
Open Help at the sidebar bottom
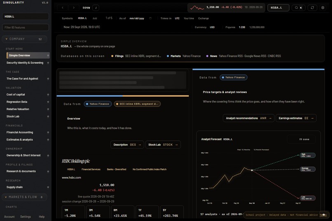coord(42,217)
